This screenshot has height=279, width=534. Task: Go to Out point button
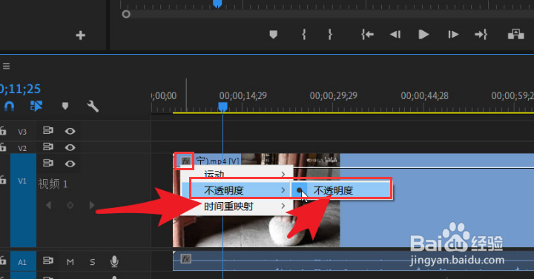click(x=481, y=34)
